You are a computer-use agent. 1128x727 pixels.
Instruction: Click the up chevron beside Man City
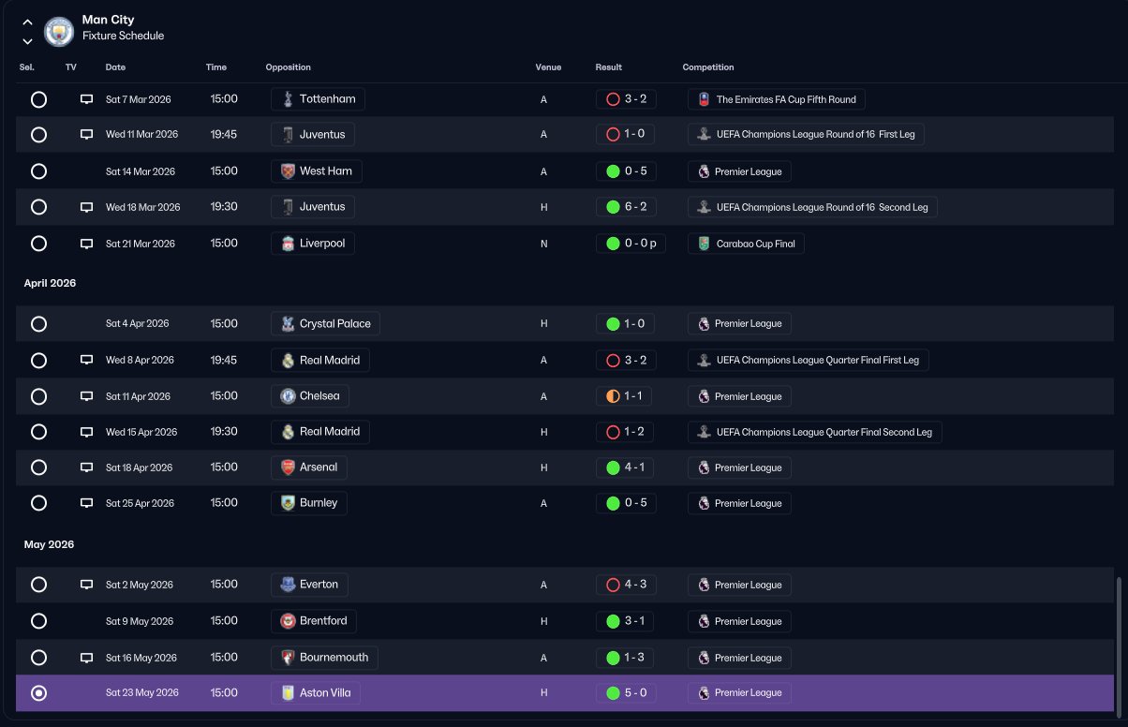click(27, 22)
